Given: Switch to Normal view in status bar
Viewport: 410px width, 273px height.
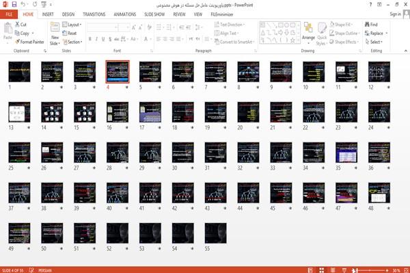Looking at the screenshot, I should click(310, 270).
